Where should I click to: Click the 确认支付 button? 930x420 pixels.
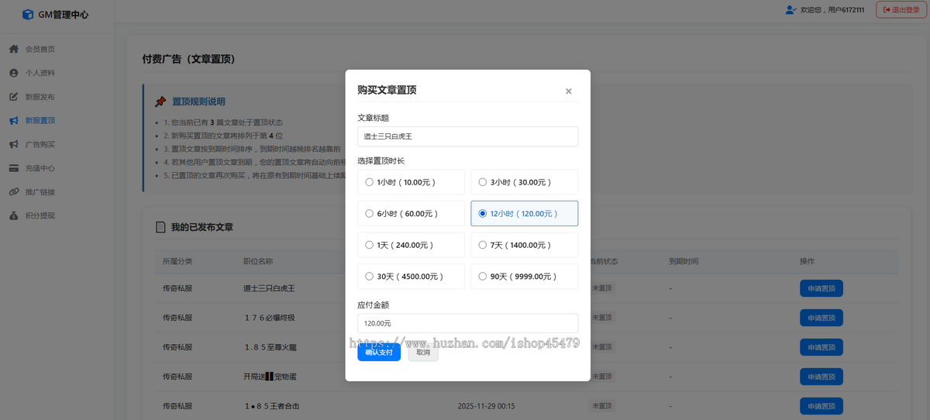point(379,352)
